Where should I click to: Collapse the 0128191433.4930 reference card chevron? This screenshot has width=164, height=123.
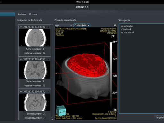click(21, 27)
